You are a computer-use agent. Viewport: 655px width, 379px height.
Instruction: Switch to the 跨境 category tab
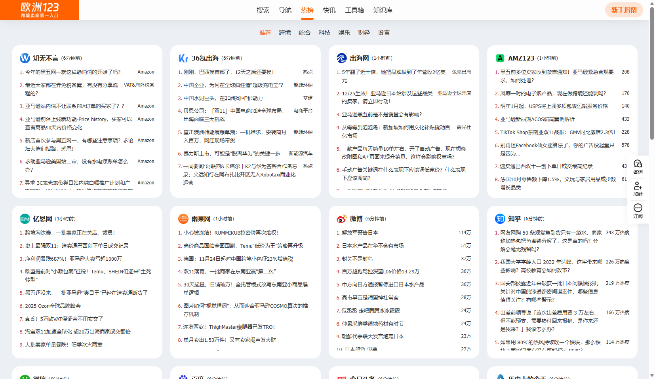point(285,33)
